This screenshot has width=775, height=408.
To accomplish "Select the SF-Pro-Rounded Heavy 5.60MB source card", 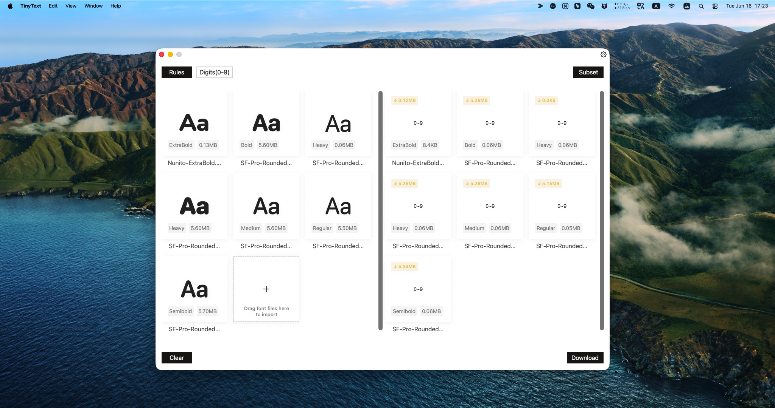I will click(x=195, y=206).
